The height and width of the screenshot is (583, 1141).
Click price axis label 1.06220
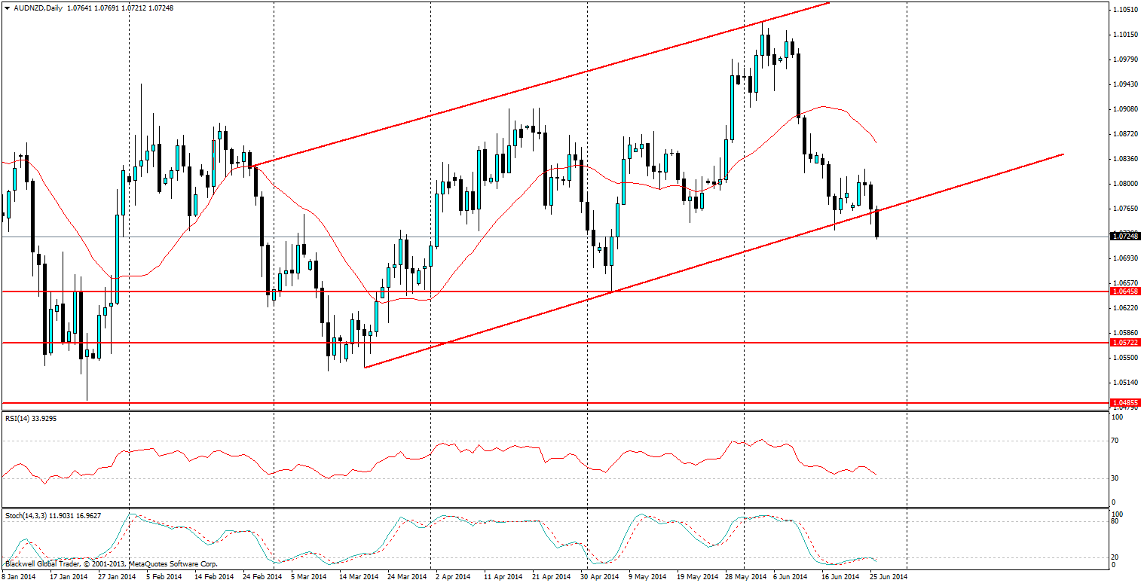(x=1125, y=308)
